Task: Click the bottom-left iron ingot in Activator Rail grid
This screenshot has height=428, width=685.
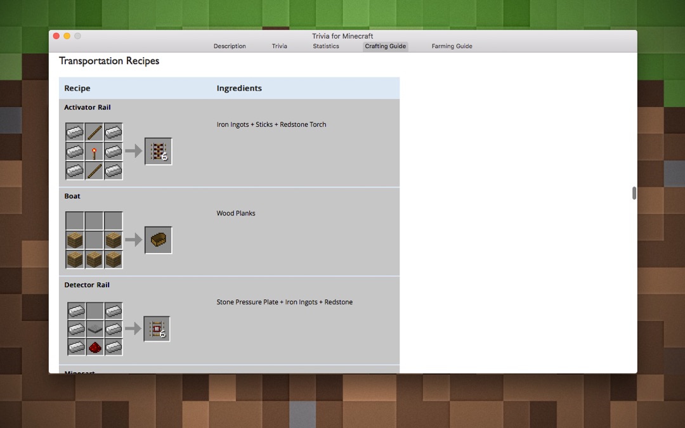Action: (x=75, y=171)
